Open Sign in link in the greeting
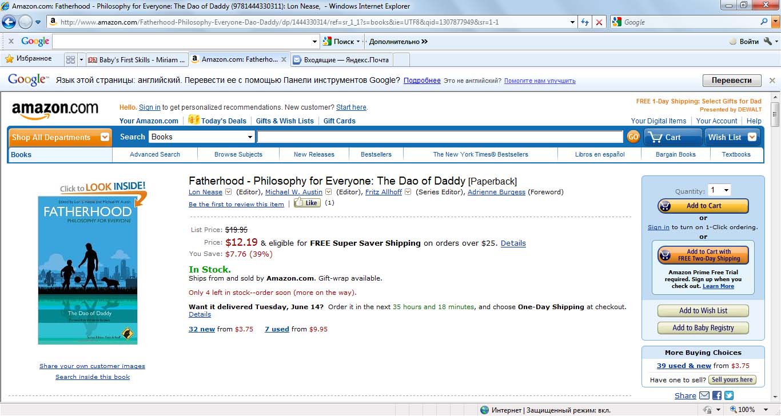This screenshot has width=781, height=416. tap(150, 107)
